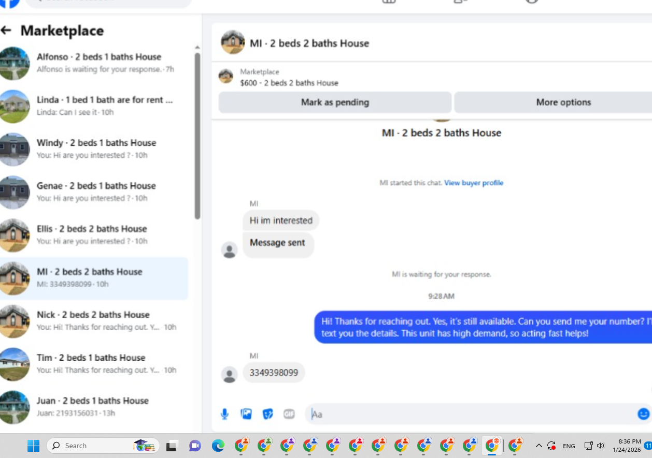Switch input language ENG indicator
Screen dimensions: 652x458
(569, 446)
